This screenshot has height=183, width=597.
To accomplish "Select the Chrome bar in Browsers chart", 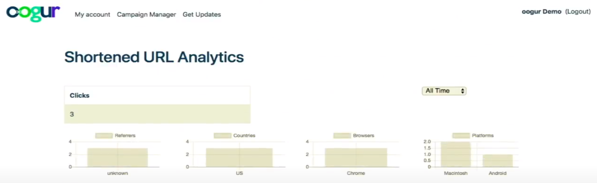I will (356, 158).
